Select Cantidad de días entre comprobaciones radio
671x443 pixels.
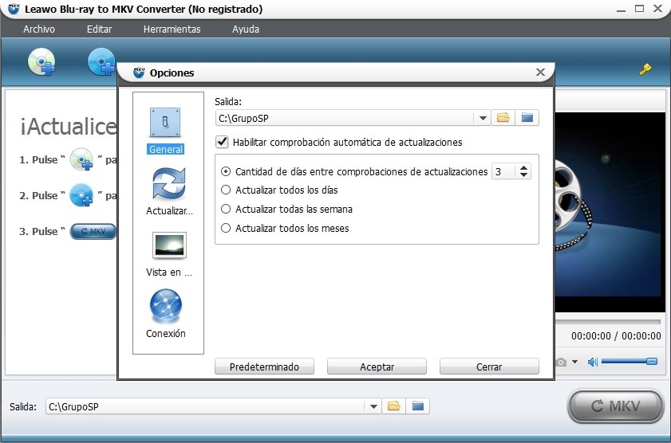pyautogui.click(x=226, y=171)
